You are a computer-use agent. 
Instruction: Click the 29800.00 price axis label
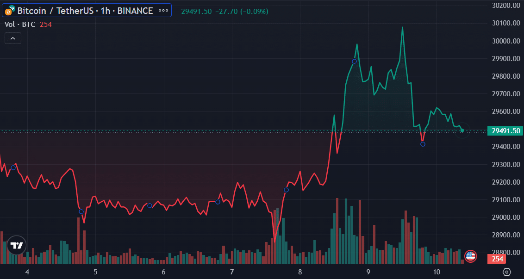506,76
